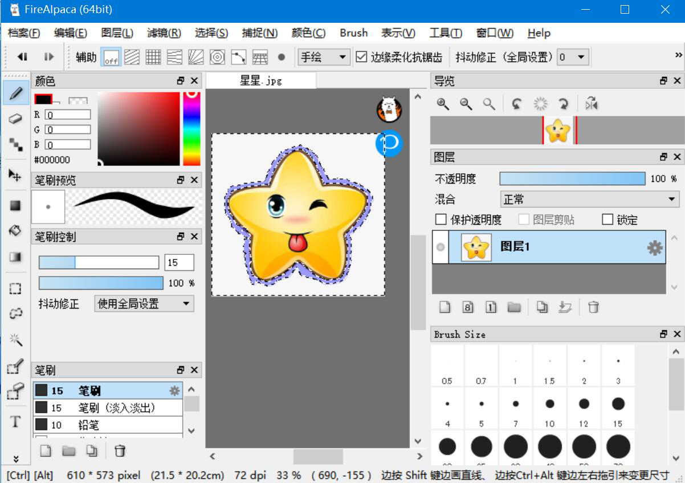Click the 不透明度 opacity slider
This screenshot has width=685, height=483.
click(x=572, y=178)
